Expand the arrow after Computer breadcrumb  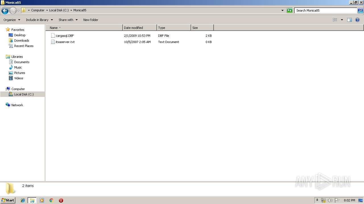(x=47, y=10)
